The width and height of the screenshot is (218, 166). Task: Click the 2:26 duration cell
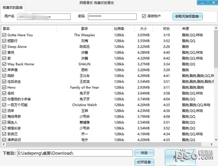point(166,46)
